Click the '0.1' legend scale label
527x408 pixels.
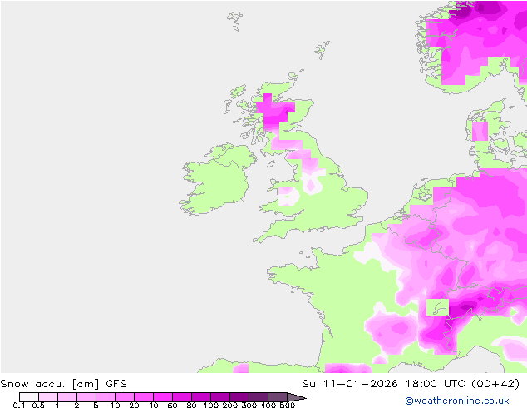(19, 405)
